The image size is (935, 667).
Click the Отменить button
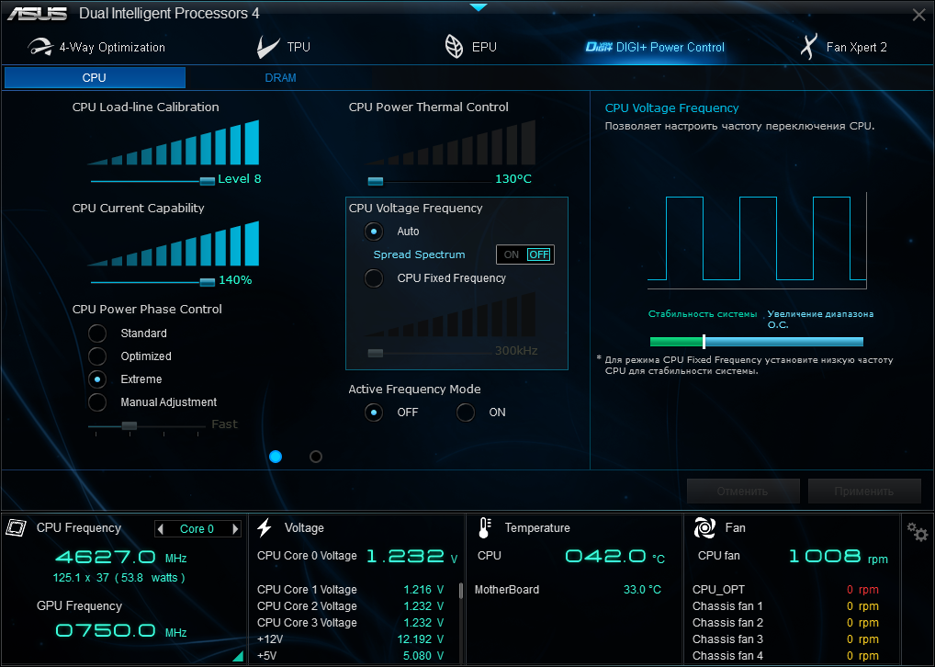pyautogui.click(x=743, y=492)
